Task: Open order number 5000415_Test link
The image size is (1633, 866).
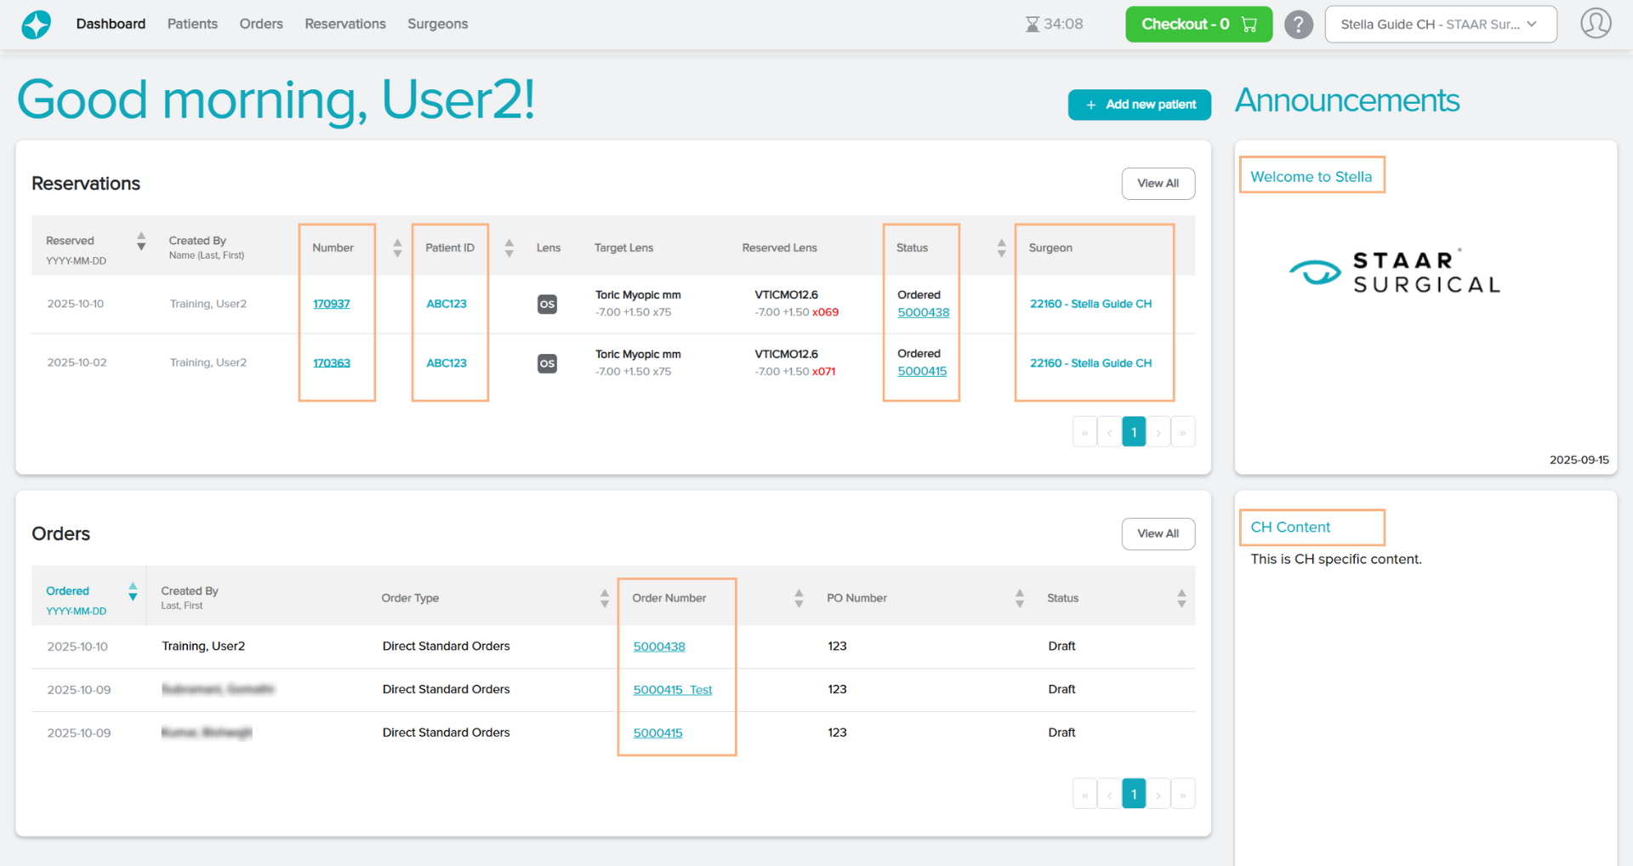Action: 672,690
